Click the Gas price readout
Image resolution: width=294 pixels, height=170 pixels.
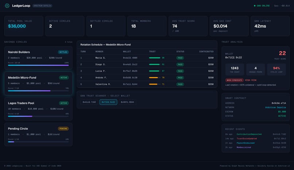(x=282, y=6)
